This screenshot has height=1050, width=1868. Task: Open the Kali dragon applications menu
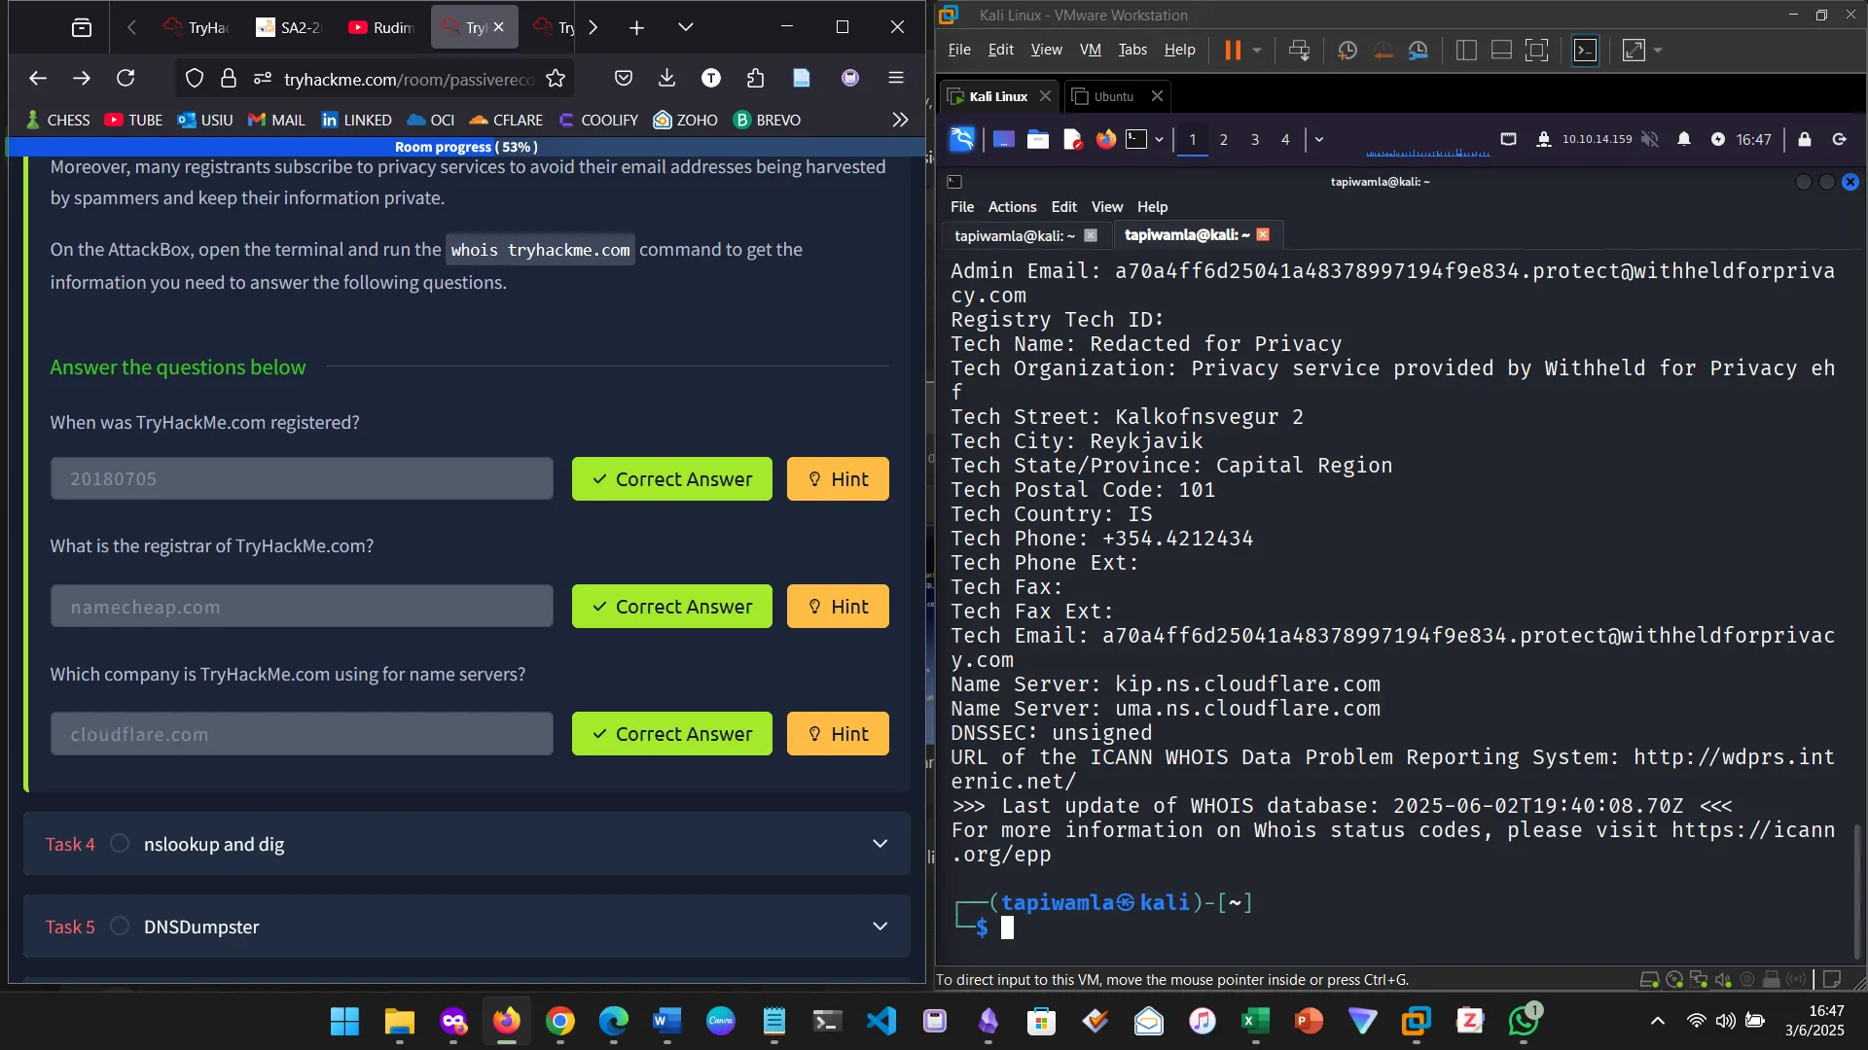tap(961, 139)
